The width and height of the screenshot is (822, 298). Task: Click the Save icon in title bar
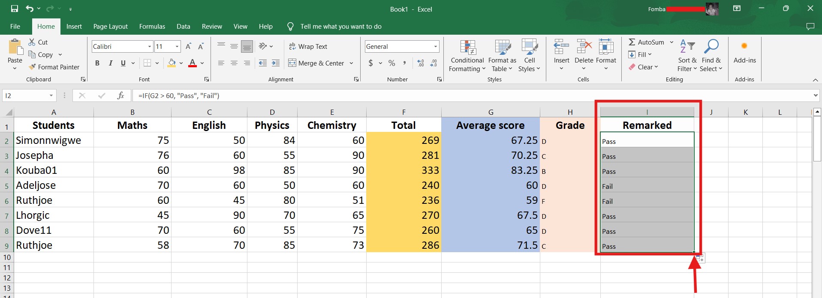[x=15, y=9]
